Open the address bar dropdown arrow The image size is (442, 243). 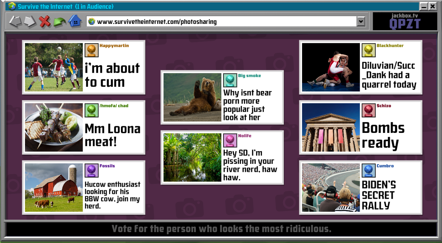click(361, 21)
